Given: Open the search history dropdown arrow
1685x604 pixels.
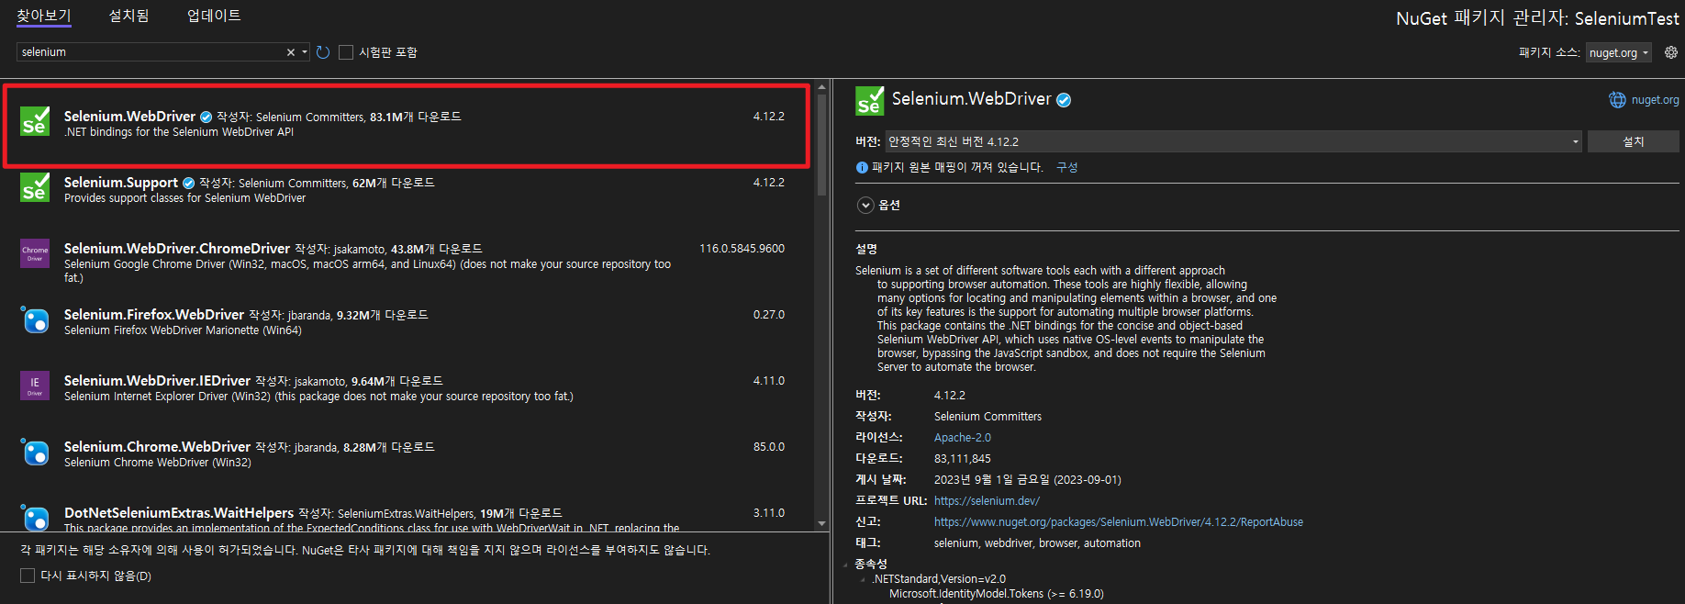Looking at the screenshot, I should tap(305, 52).
